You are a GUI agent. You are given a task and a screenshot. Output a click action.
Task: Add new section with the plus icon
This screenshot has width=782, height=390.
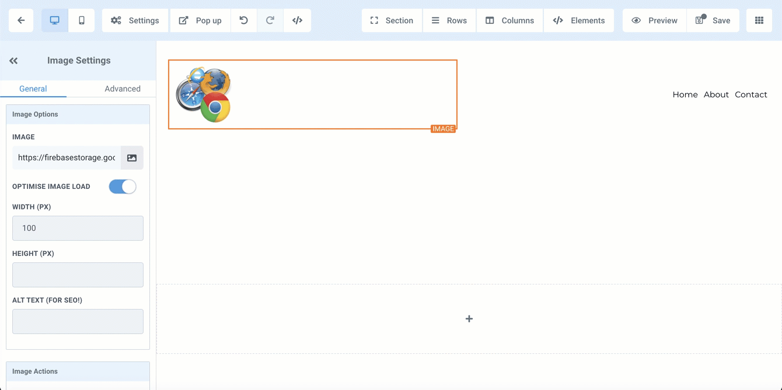(x=469, y=319)
